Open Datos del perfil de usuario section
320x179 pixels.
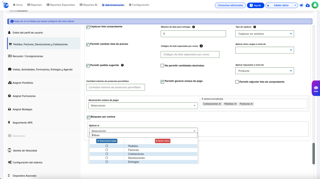tap(44, 33)
